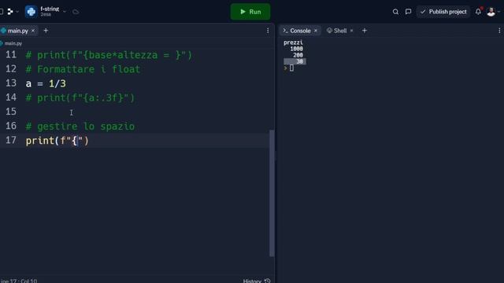This screenshot has width=504, height=283.
Task: Click the cloud sync status icon
Action: coord(76,12)
